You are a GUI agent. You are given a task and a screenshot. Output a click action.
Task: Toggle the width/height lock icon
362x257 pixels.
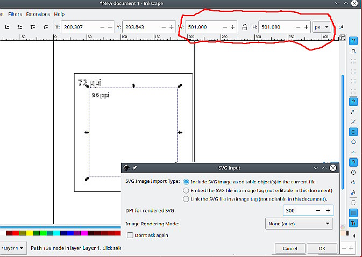click(x=245, y=27)
